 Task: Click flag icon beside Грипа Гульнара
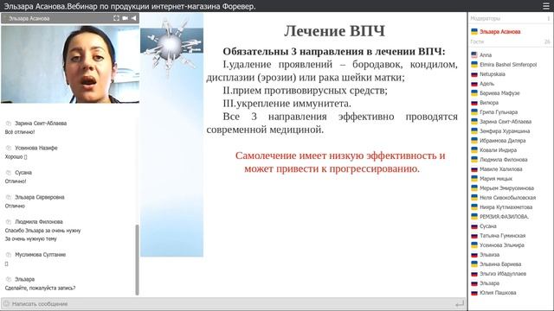[474, 112]
